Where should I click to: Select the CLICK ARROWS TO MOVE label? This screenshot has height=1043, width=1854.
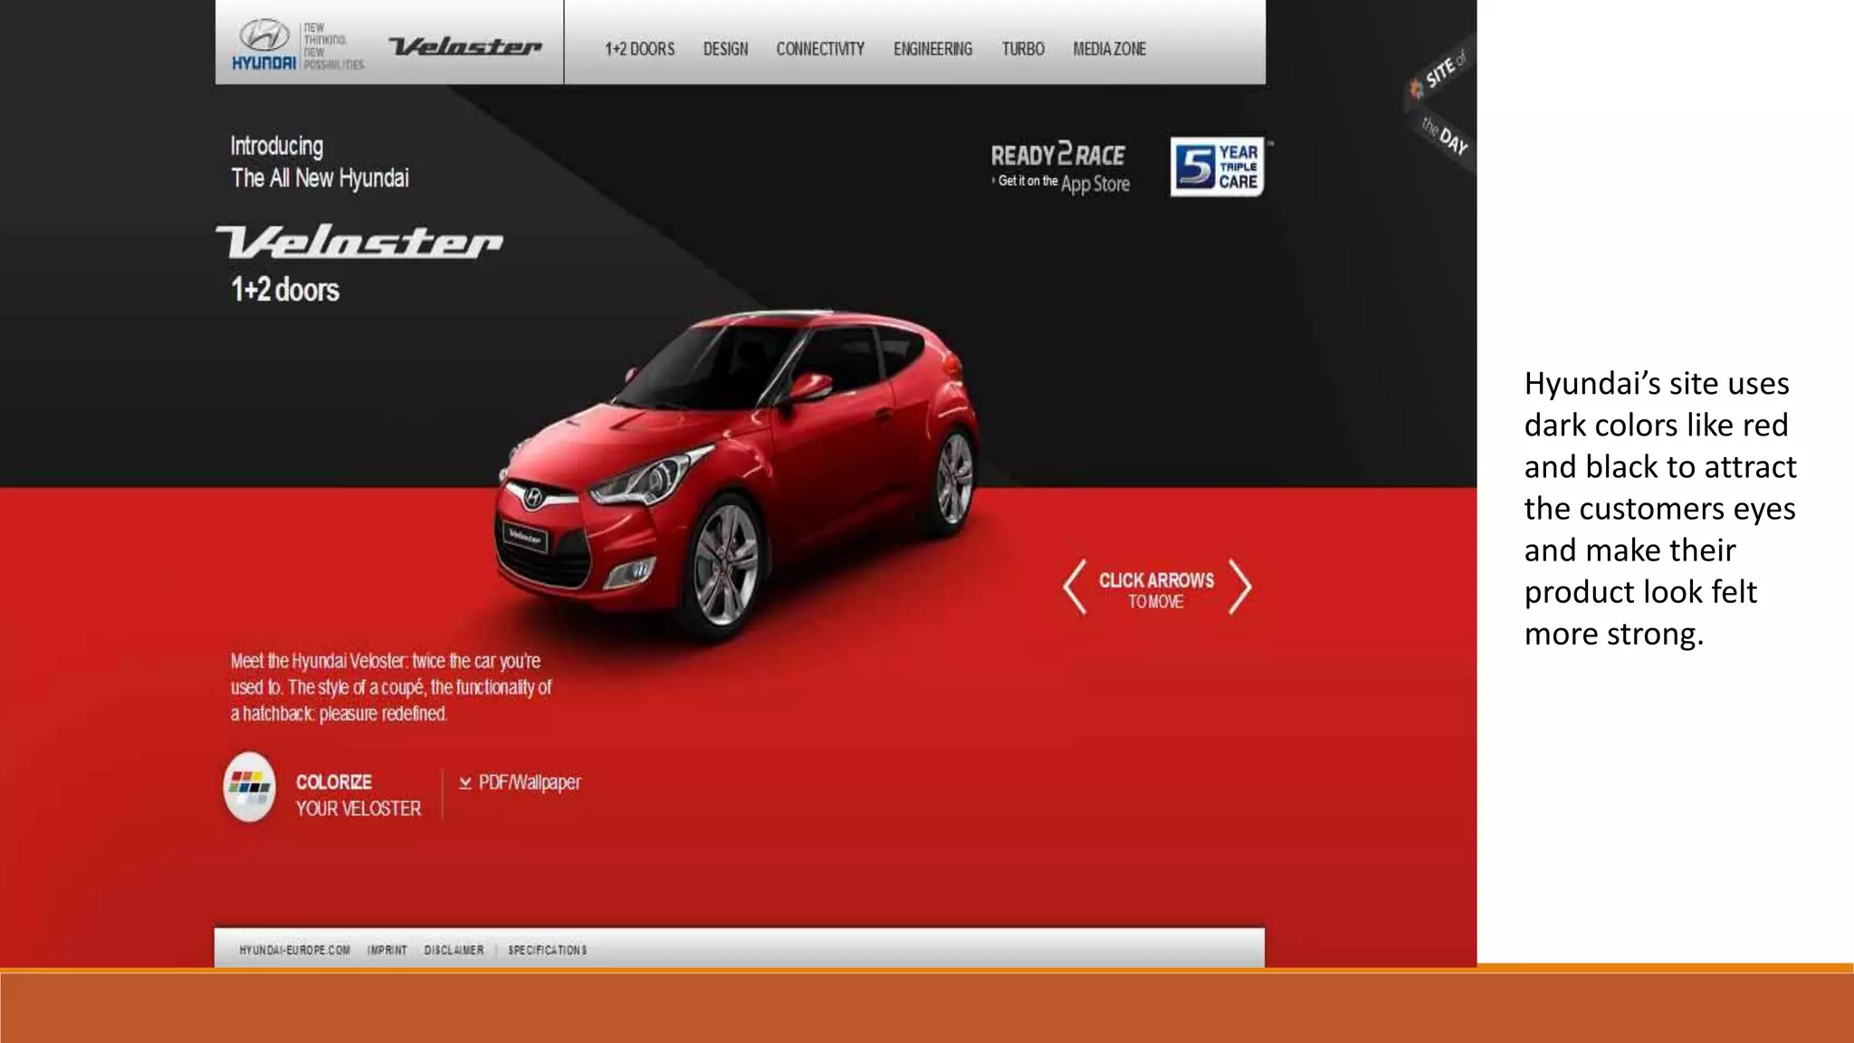pos(1156,589)
